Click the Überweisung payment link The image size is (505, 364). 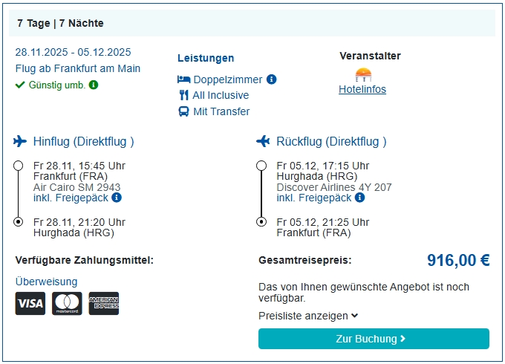[46, 282]
